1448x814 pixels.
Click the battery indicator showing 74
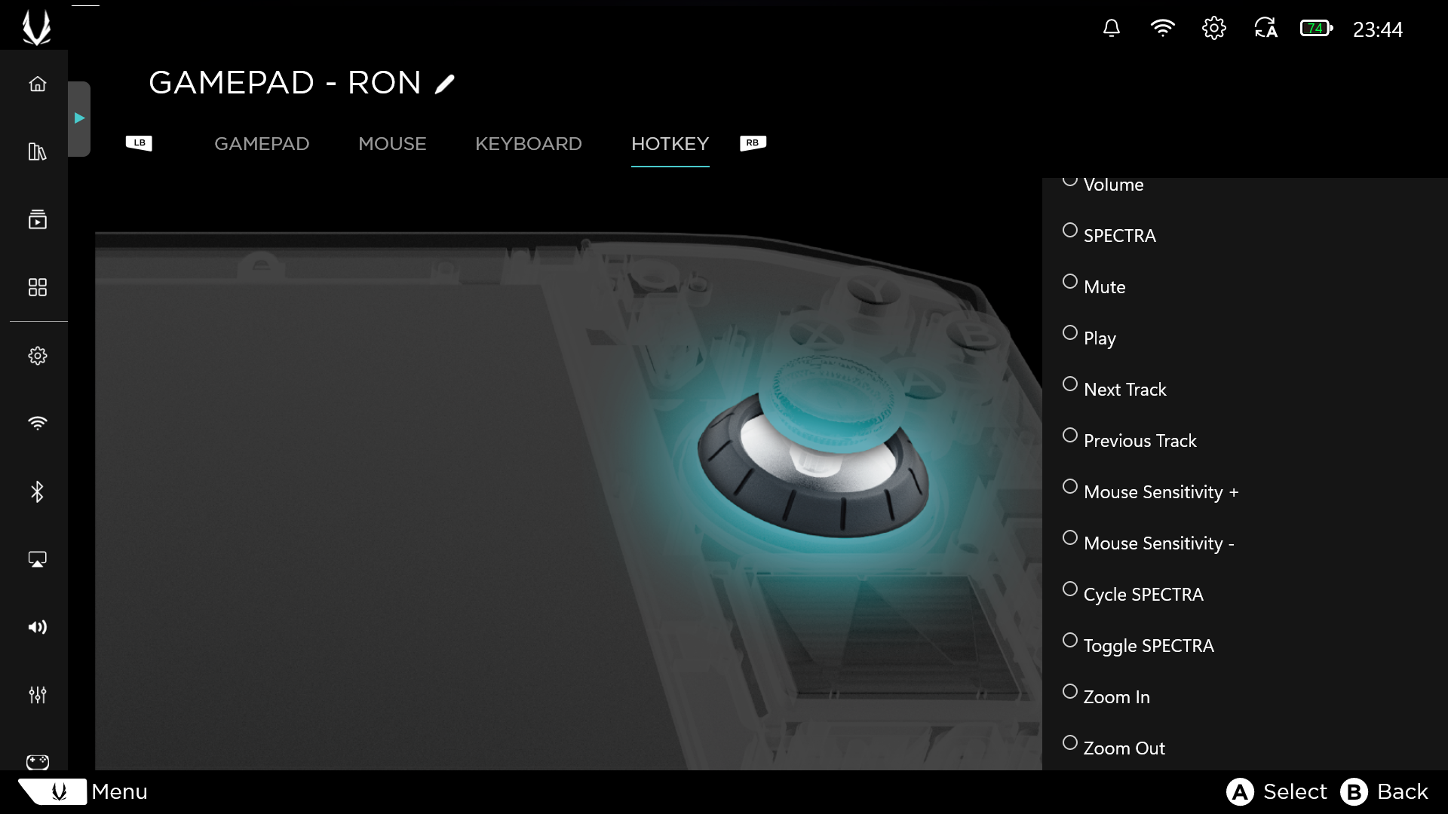pyautogui.click(x=1316, y=29)
